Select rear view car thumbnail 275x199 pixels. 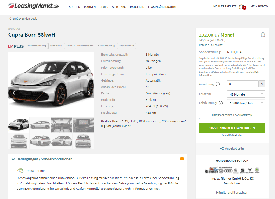[83, 141]
